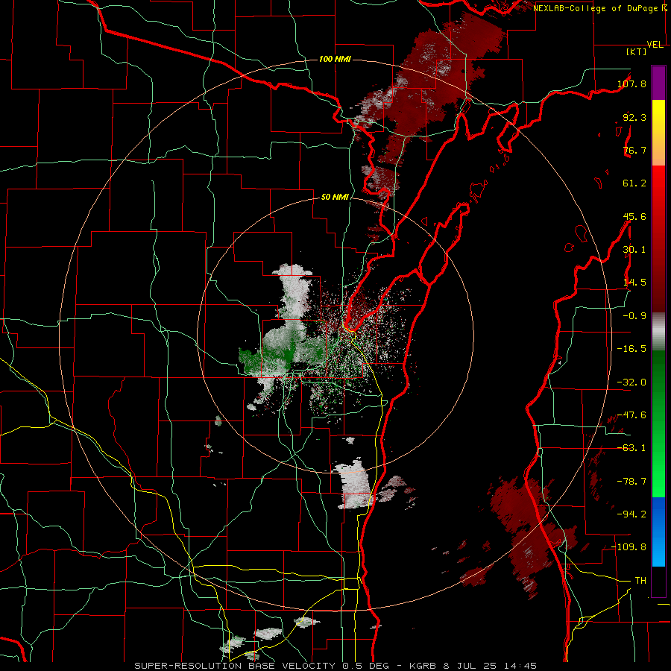Click the -63.1 velocity scale value
The height and width of the screenshot is (671, 671).
[631, 448]
